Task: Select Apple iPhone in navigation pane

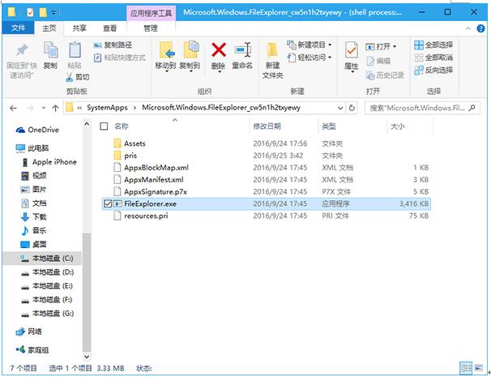Action: [49, 162]
